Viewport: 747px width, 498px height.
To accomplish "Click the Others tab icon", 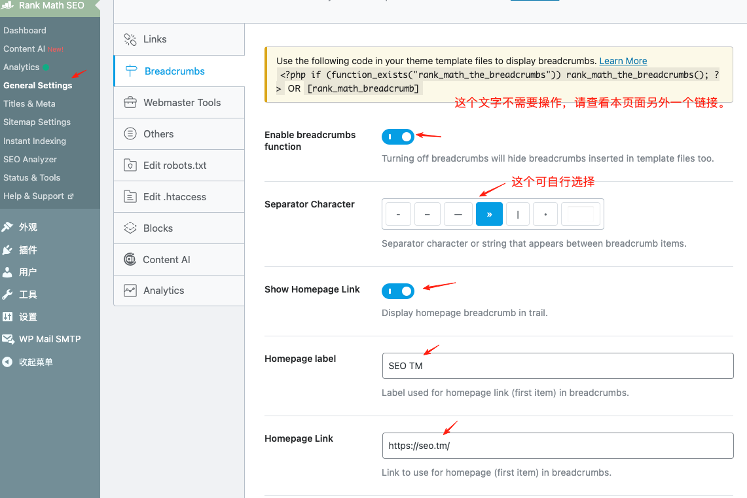I will (x=130, y=134).
